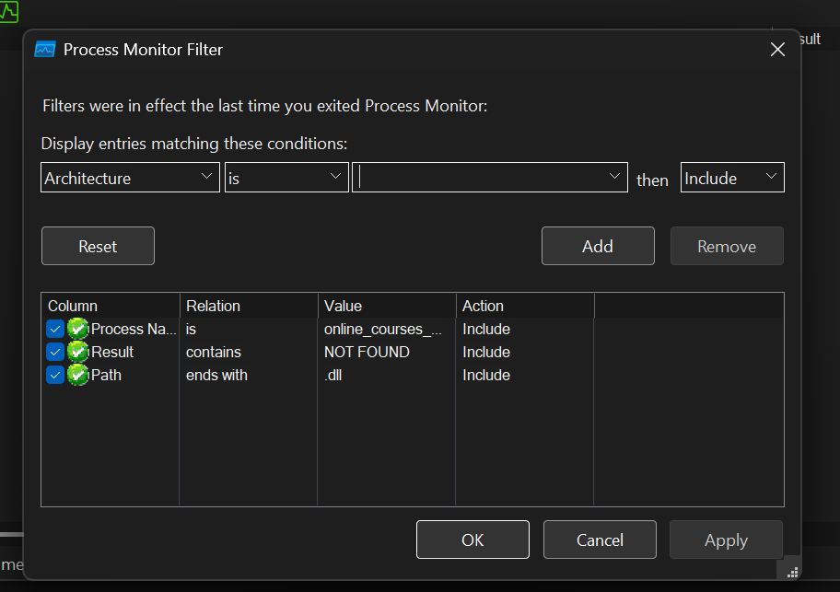Click green include icon on Path row
The width and height of the screenshot is (840, 592).
point(77,375)
